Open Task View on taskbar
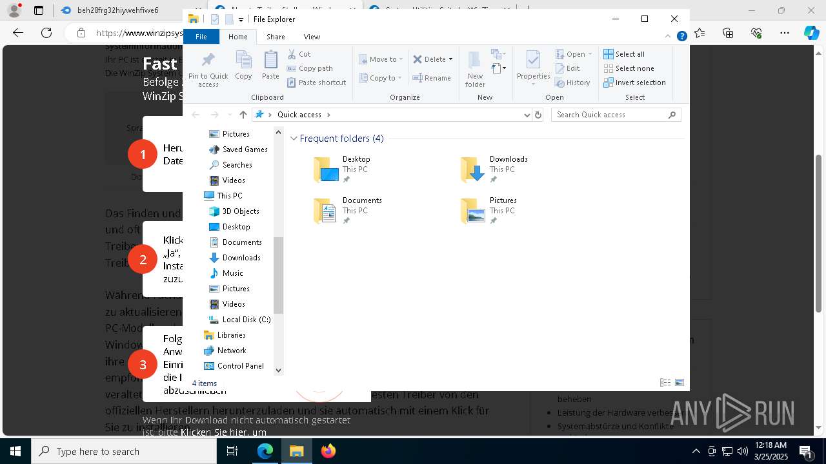 pos(233,451)
